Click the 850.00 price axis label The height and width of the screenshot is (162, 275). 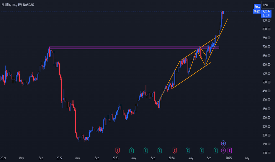pyautogui.click(x=266, y=20)
